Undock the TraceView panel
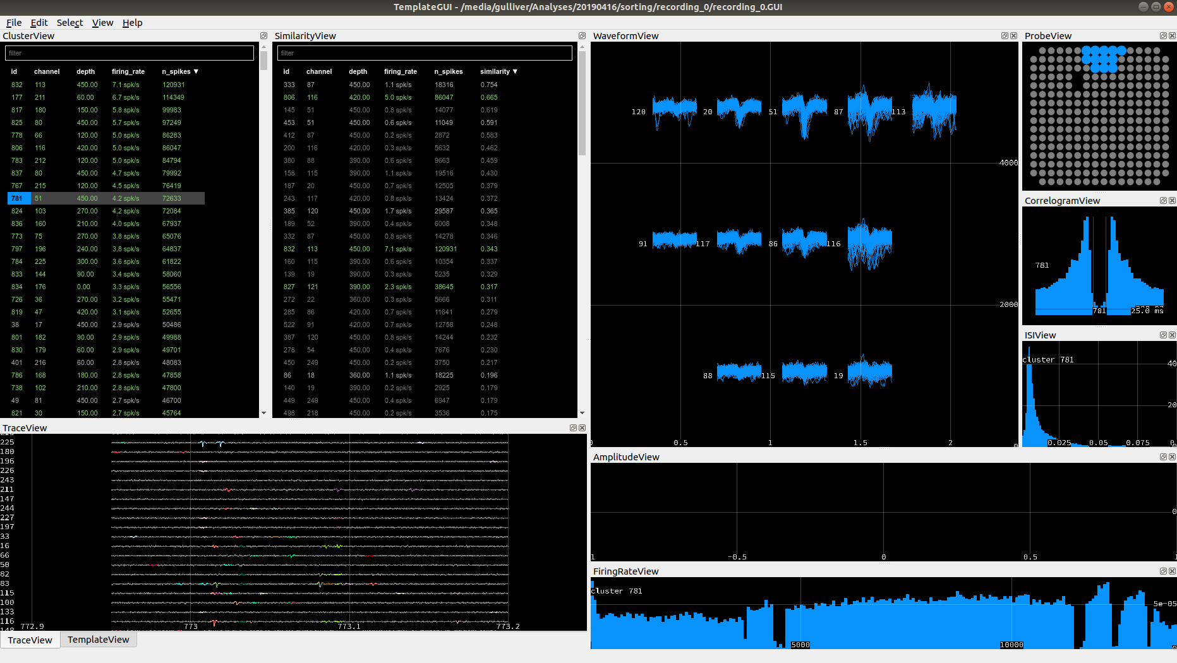 (573, 427)
